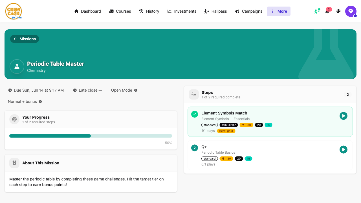
Task: Click the standard tag on Qz step
Action: (210, 158)
